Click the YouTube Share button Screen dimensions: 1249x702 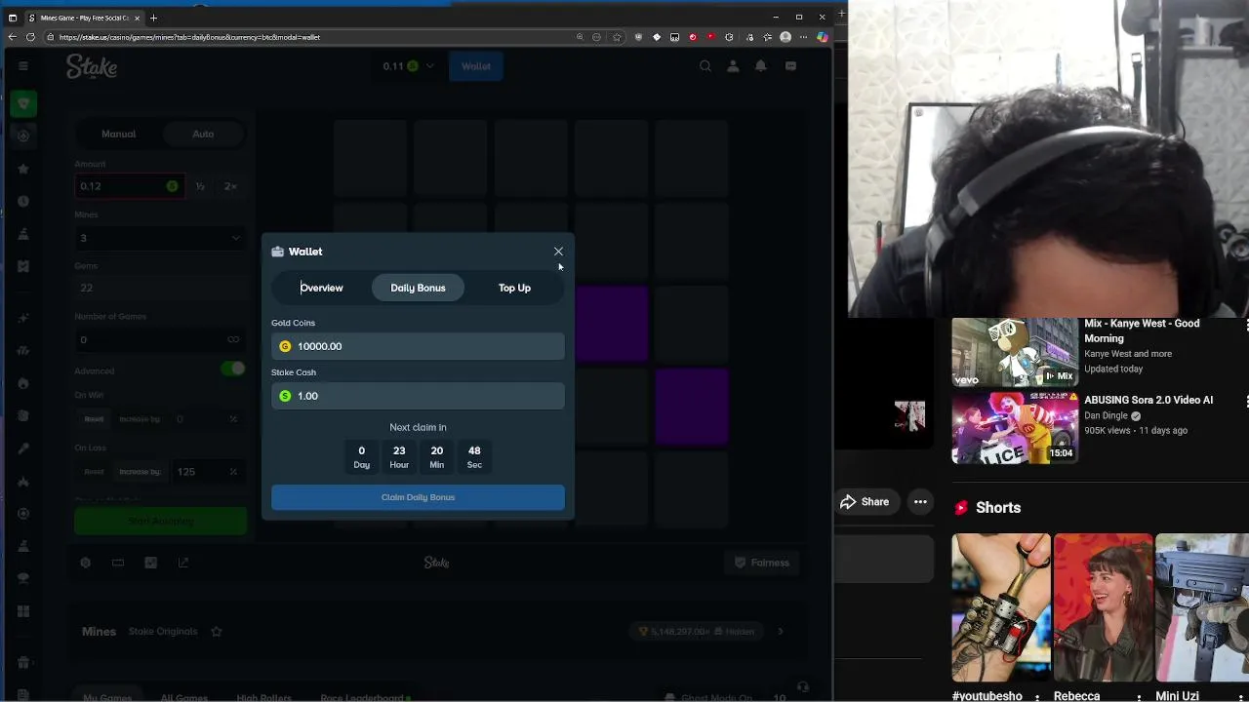865,502
